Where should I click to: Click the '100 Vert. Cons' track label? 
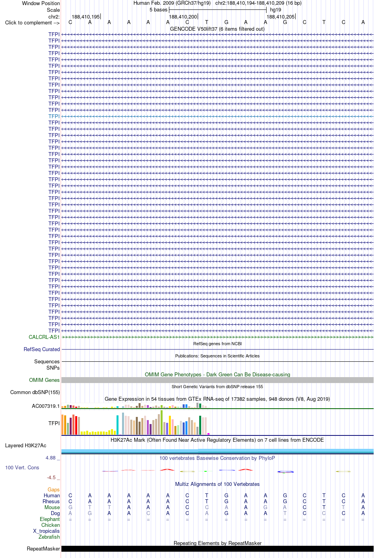22,467
